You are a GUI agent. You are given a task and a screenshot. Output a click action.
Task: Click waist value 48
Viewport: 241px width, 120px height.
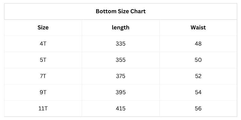pos(198,44)
